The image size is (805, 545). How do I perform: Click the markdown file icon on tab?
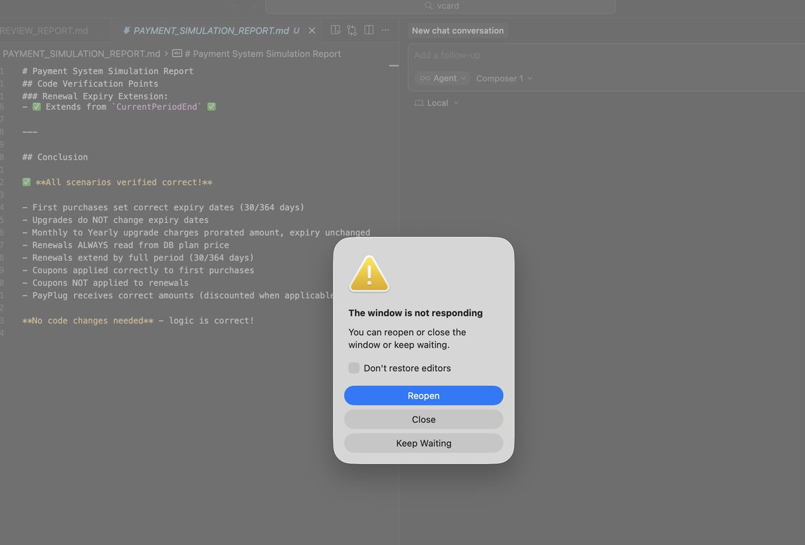tap(126, 31)
